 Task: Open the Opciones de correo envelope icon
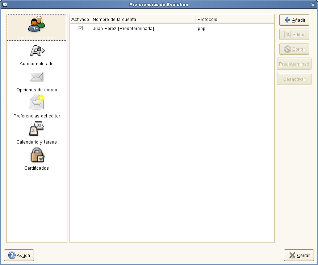(37, 76)
